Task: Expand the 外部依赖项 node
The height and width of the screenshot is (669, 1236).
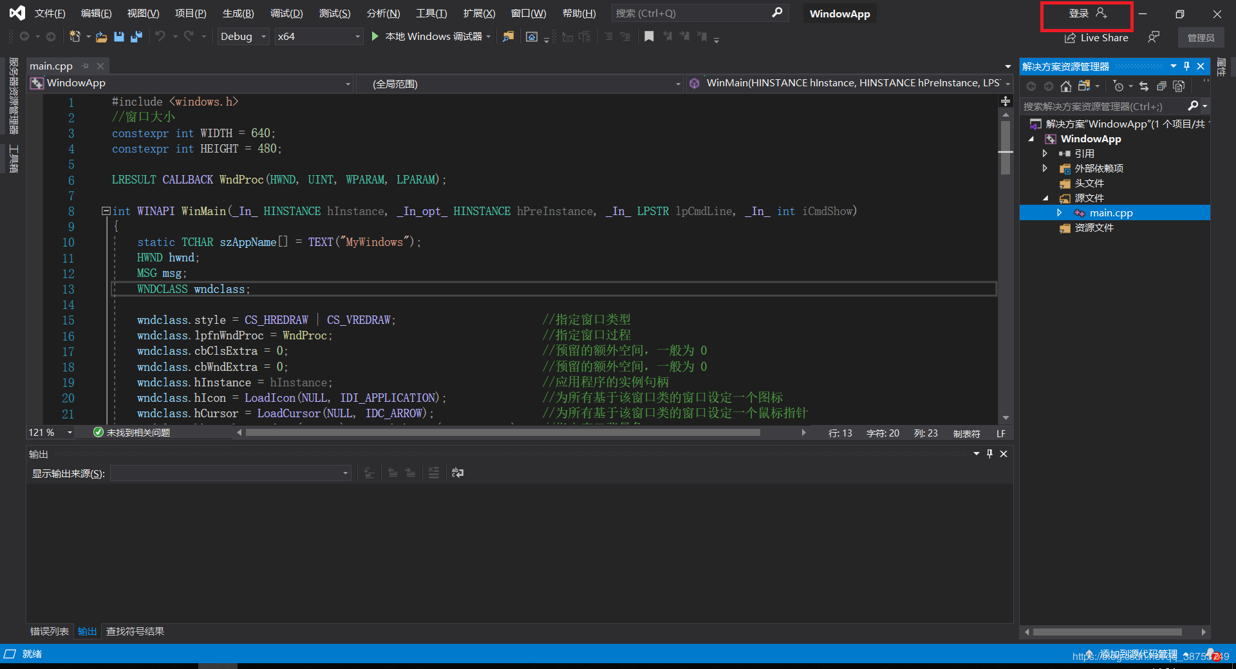Action: 1045,169
